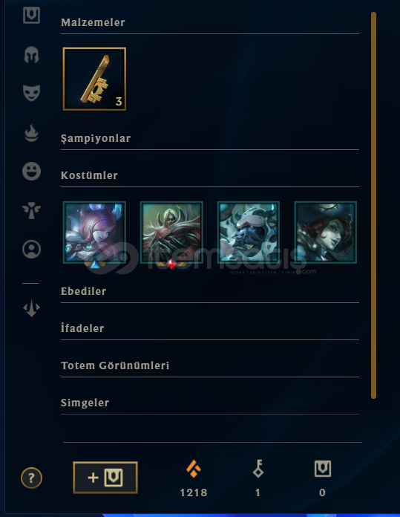Click the chest count icon showing 0
Viewport: 400px width, 517px height.
pyautogui.click(x=323, y=469)
